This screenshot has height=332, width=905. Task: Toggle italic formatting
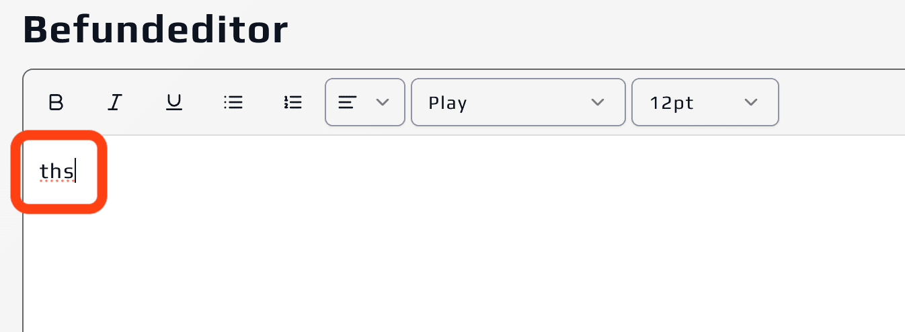[115, 102]
